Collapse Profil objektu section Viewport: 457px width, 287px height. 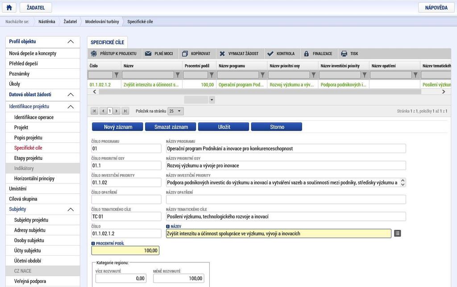coord(71,42)
